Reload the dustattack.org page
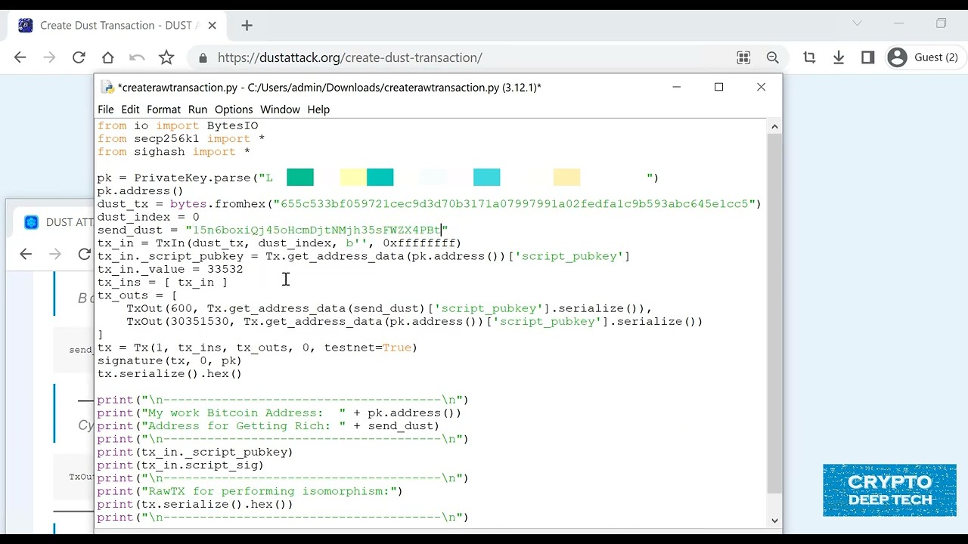Screen dimensions: 968x544 (79, 57)
